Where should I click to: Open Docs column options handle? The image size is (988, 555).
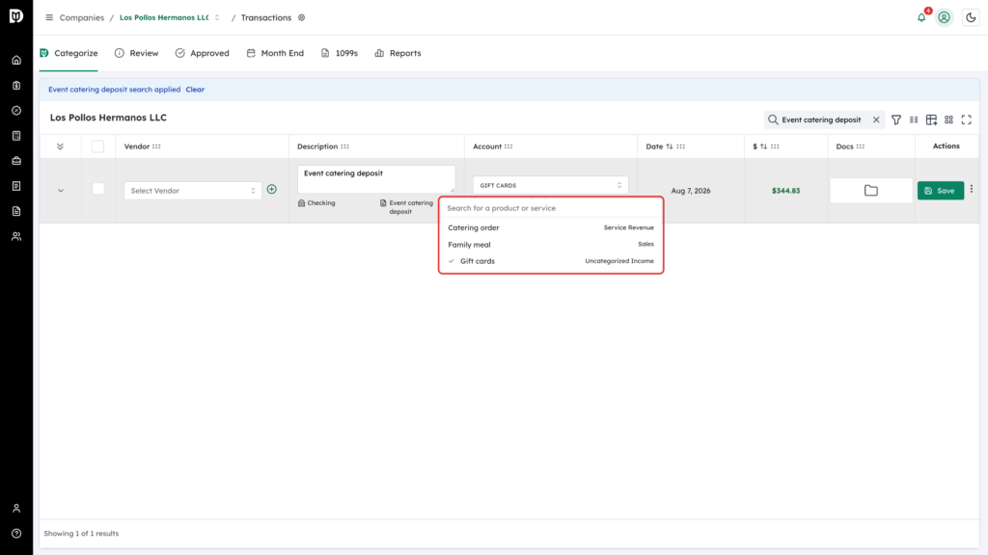click(x=861, y=146)
